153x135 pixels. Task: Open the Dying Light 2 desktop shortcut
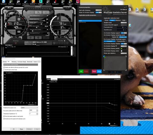(x=55, y=2)
